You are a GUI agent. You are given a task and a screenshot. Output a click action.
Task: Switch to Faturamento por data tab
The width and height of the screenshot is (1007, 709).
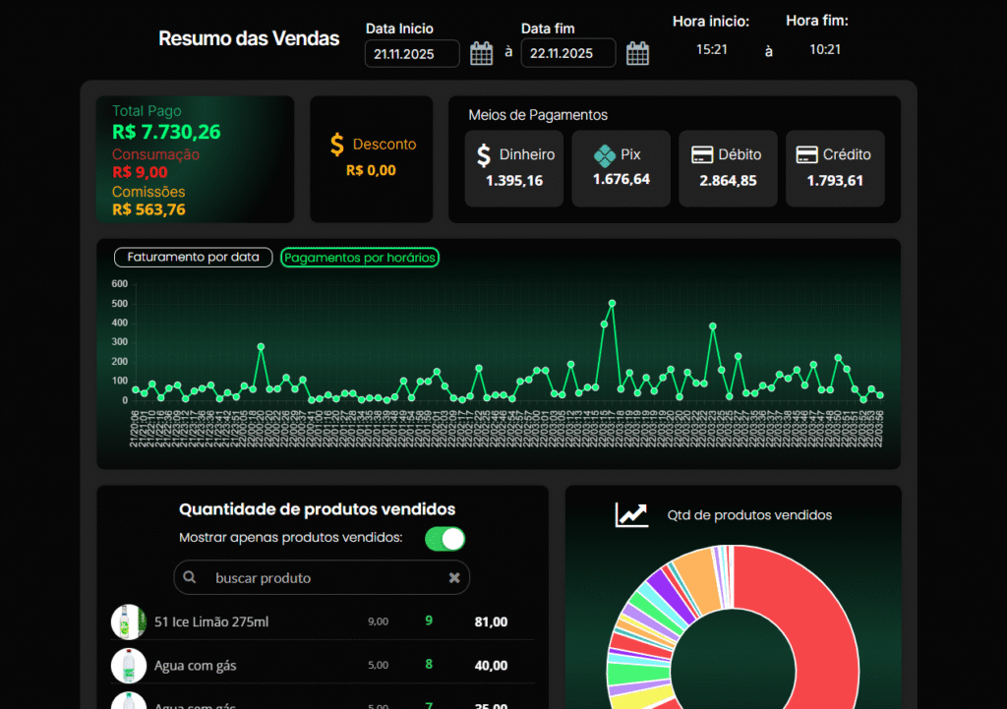coord(193,258)
